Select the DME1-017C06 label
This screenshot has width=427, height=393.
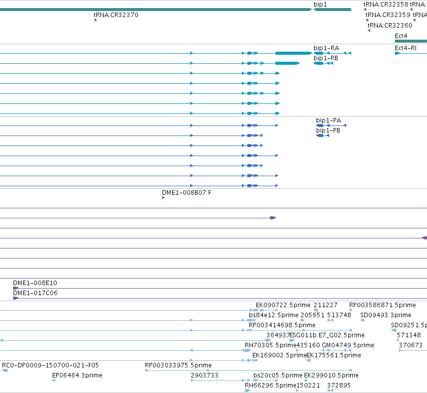(35, 293)
